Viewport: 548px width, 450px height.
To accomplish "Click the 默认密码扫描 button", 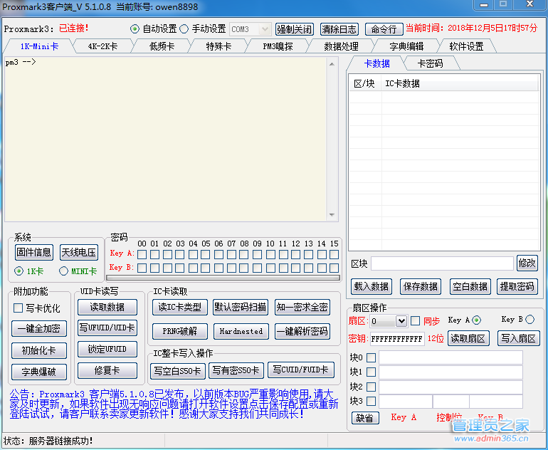I will [x=241, y=308].
